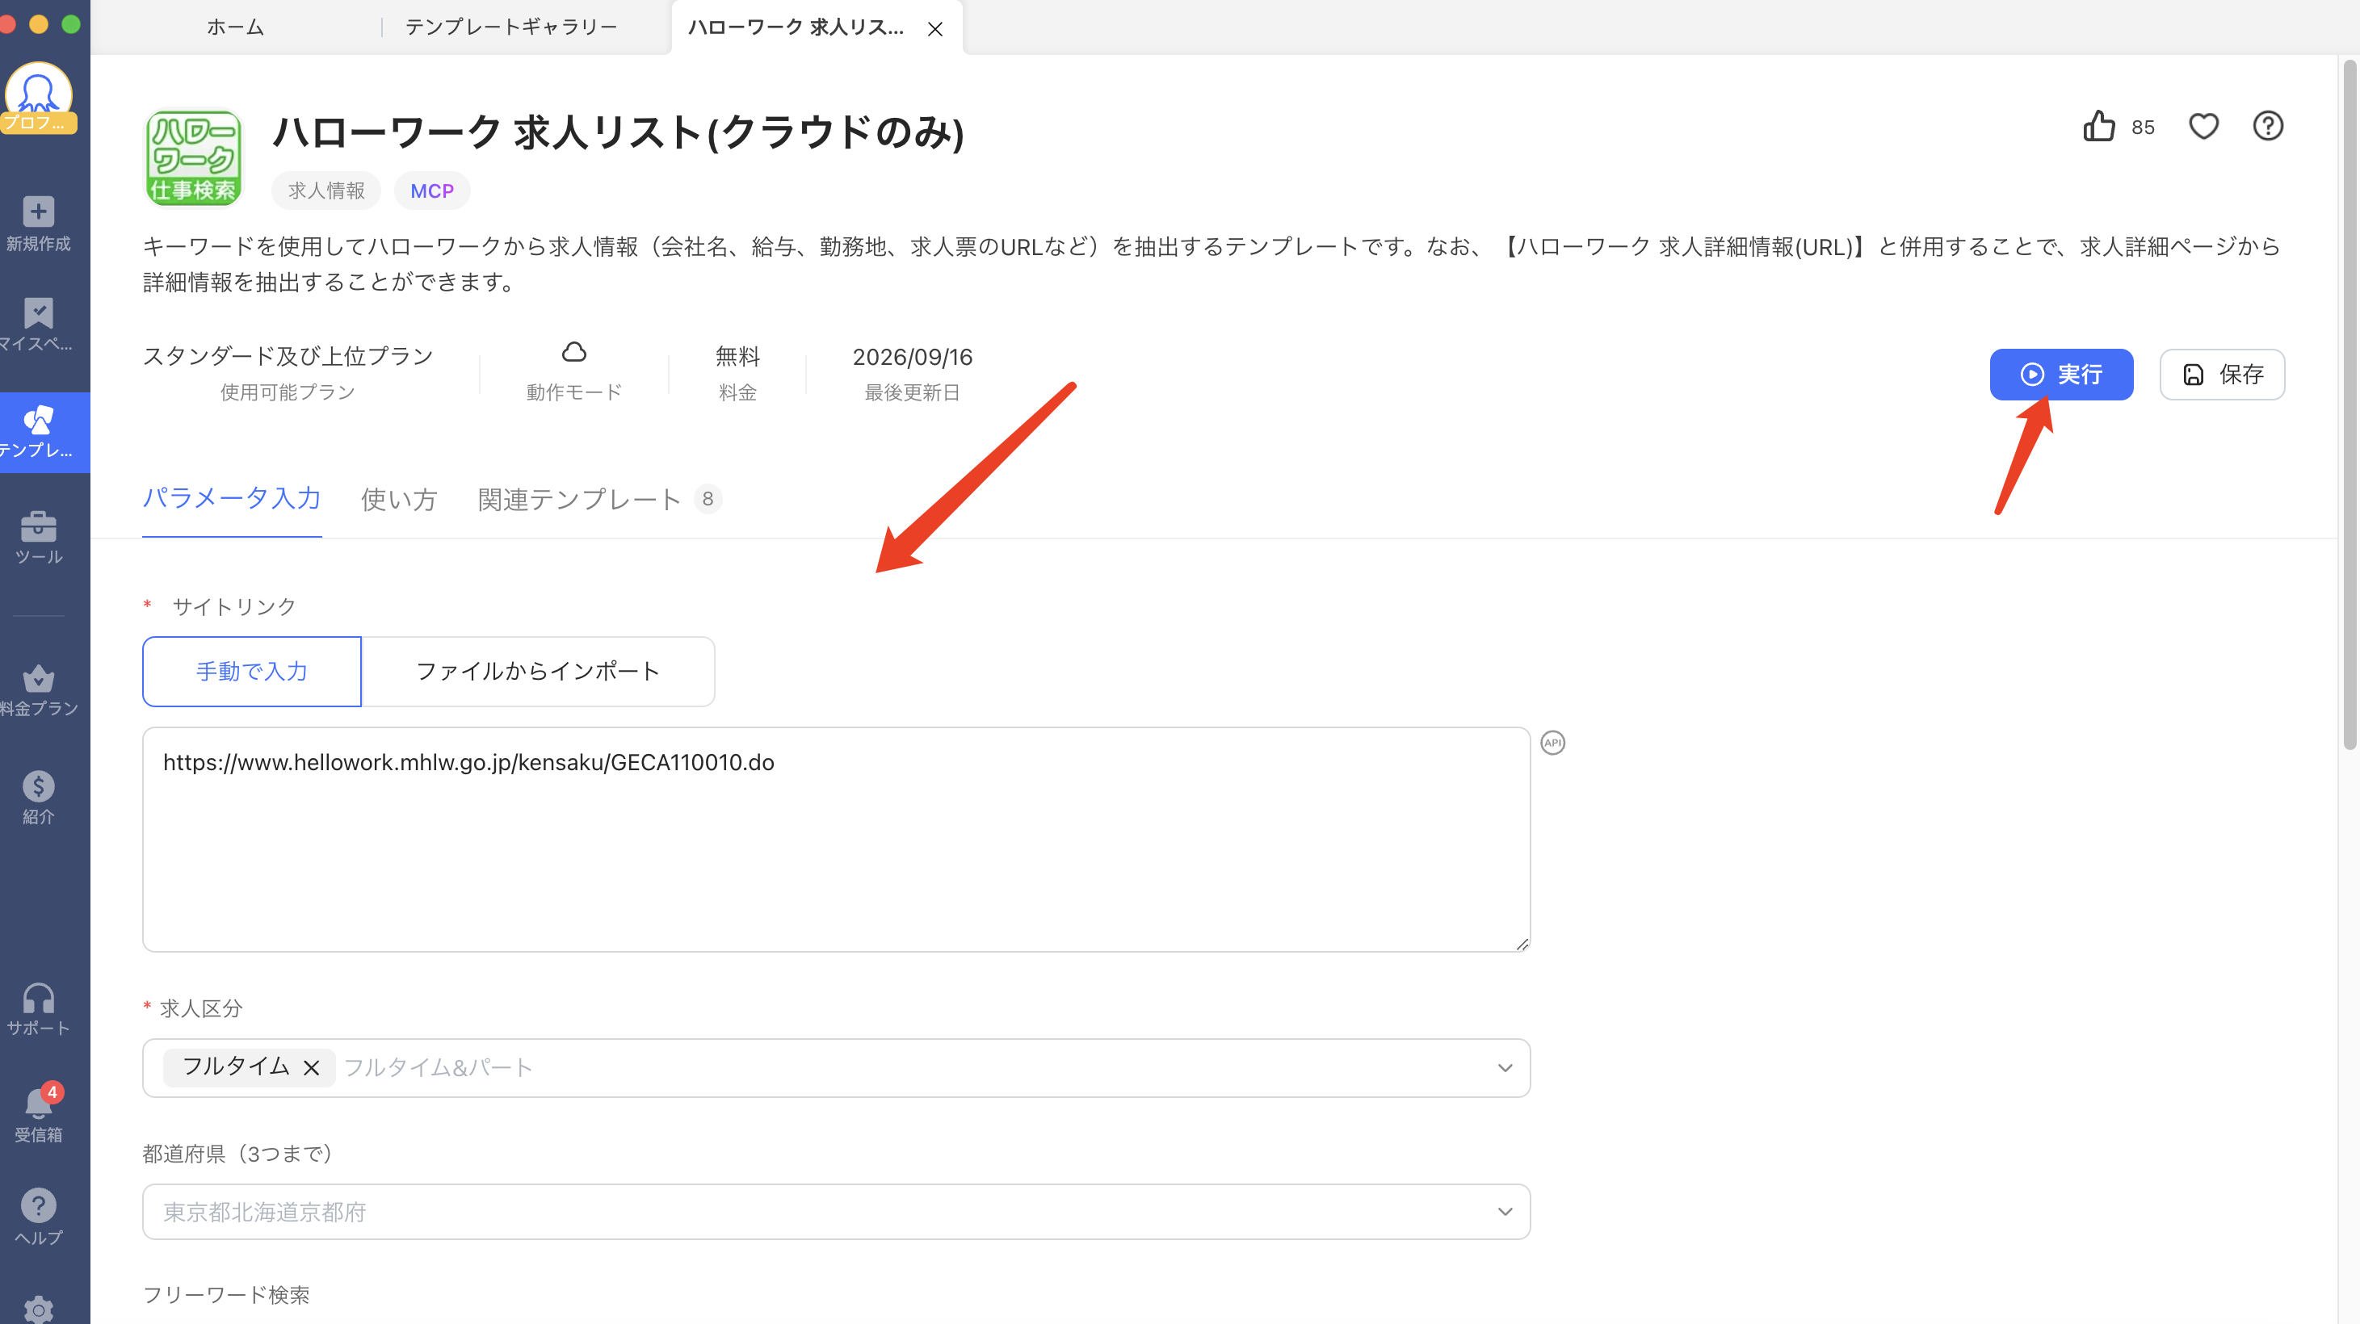Screen dimensions: 2360x1324
Task: Expand 都道府県 dropdown arrow
Action: click(x=1505, y=1211)
